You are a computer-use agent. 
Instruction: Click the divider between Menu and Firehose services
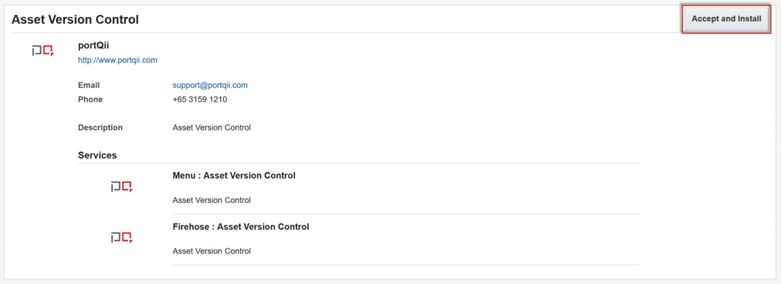click(406, 215)
